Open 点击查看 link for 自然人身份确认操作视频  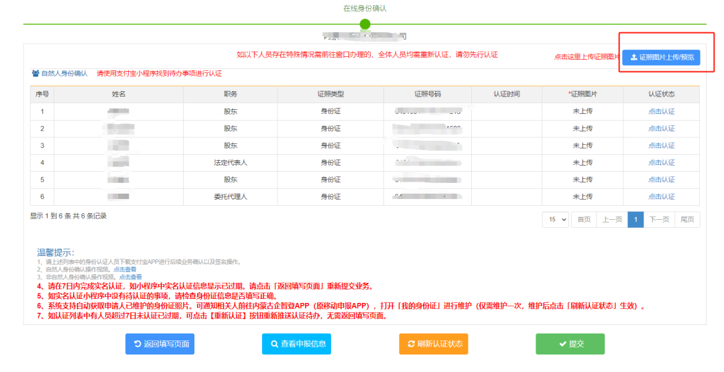(125, 269)
